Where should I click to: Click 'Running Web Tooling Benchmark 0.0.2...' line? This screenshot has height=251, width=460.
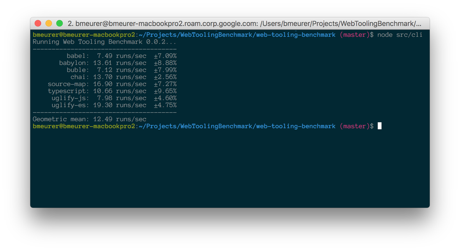105,42
